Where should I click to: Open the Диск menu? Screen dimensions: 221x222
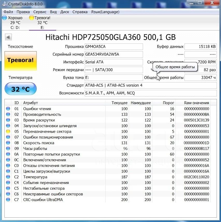click(x=65, y=12)
